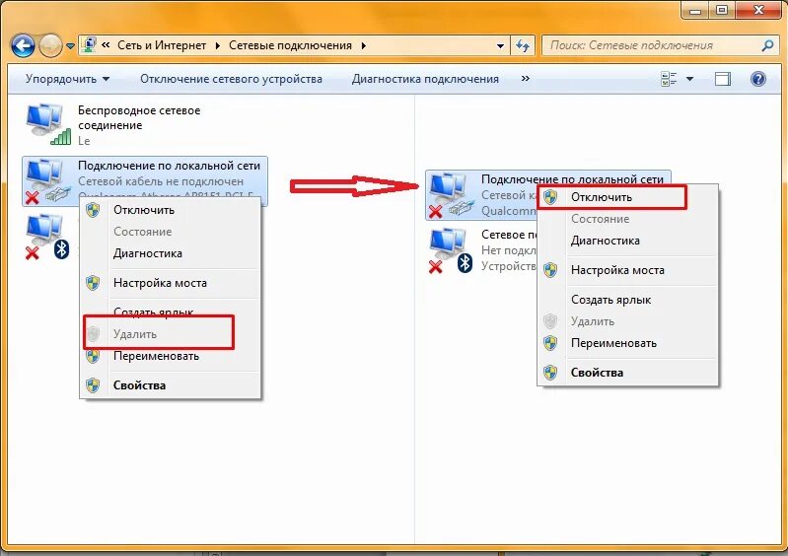788x556 pixels.
Task: Click shield icon beside right 'Отключить'
Action: (550, 197)
